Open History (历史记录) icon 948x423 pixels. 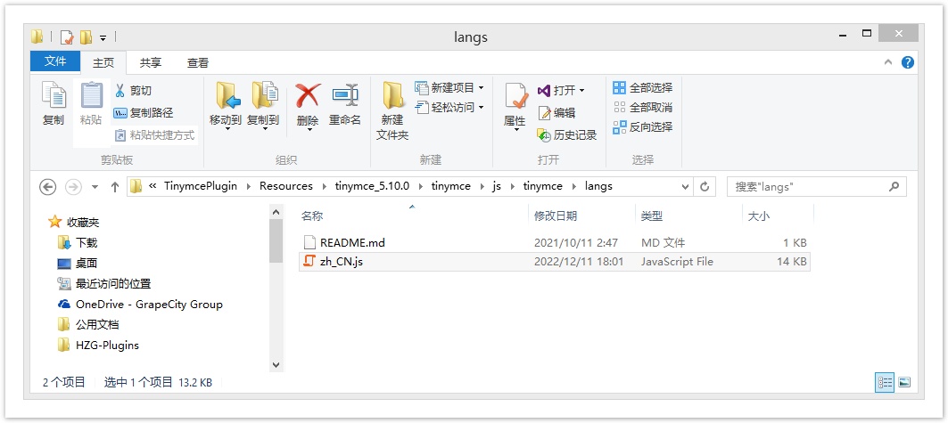(544, 135)
